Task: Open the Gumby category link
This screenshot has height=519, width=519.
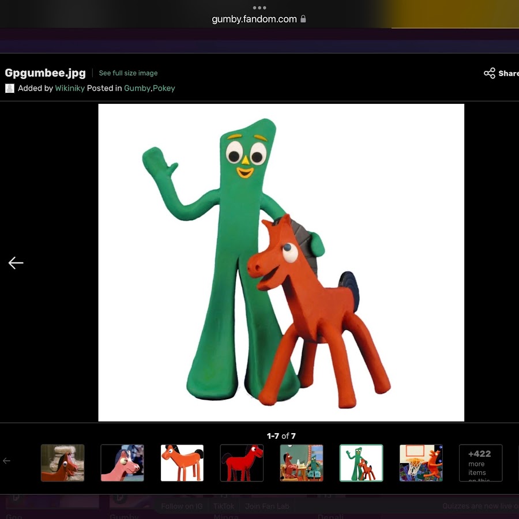Action: click(x=137, y=88)
